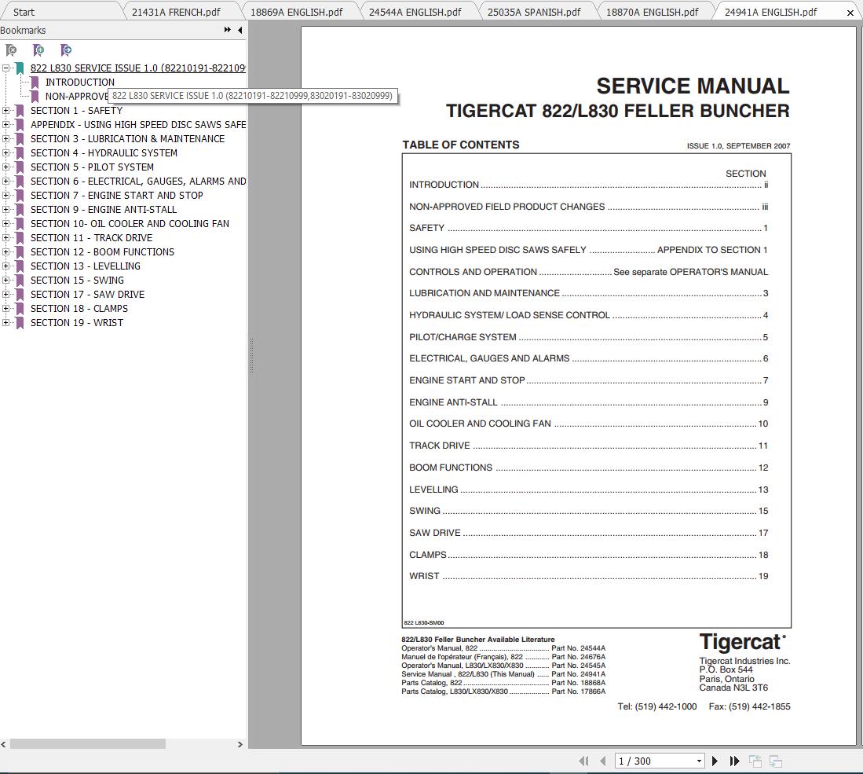Click the bookmarks scrollbar right arrow
The height and width of the screenshot is (774, 863).
pyautogui.click(x=240, y=744)
